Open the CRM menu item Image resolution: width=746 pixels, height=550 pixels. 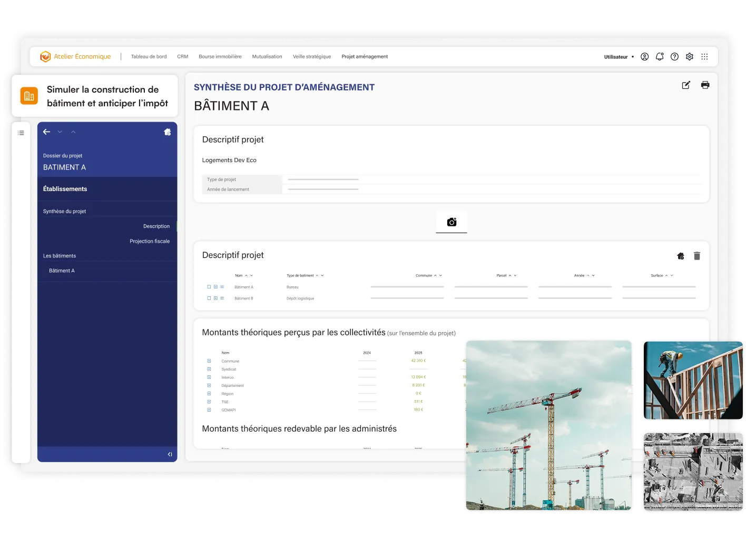(x=183, y=57)
